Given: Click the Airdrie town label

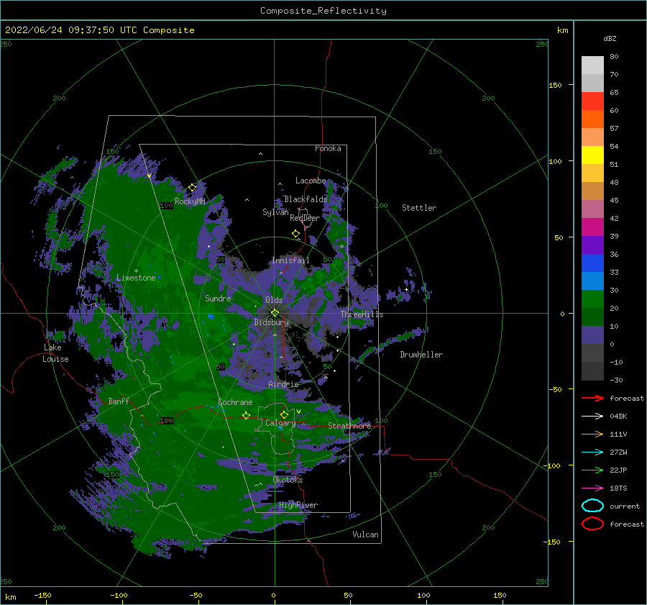Looking at the screenshot, I should click(x=283, y=384).
